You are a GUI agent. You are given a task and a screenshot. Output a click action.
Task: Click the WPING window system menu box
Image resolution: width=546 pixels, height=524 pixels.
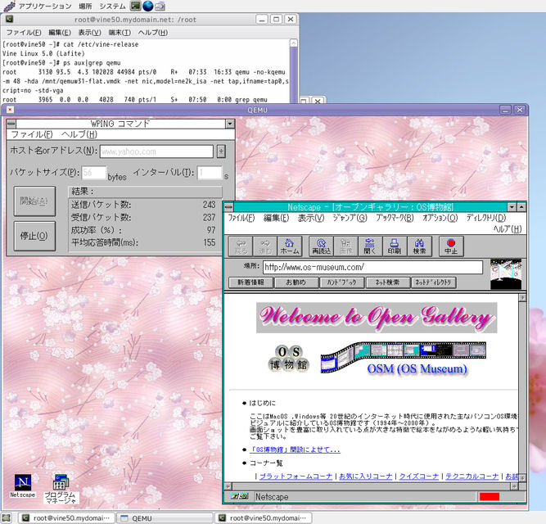click(11, 124)
